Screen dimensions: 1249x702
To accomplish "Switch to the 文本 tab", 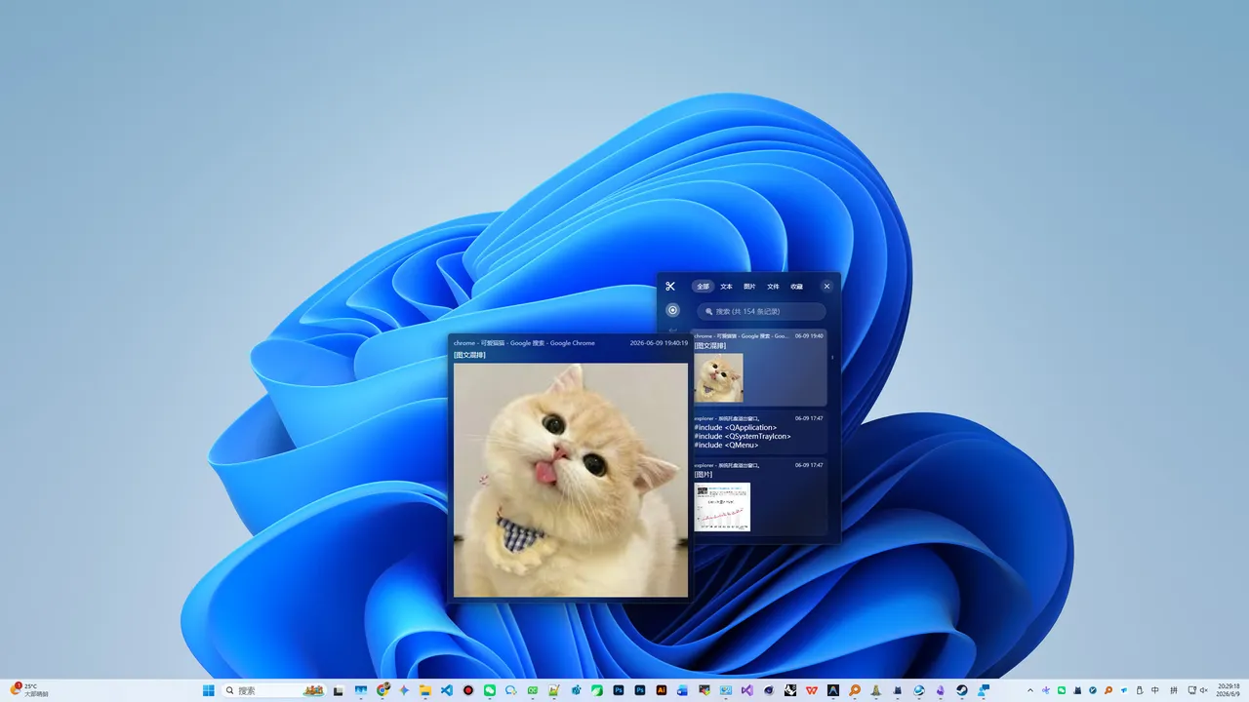I will coord(726,287).
